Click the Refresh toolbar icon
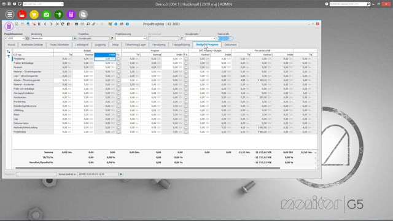 click(63, 24)
